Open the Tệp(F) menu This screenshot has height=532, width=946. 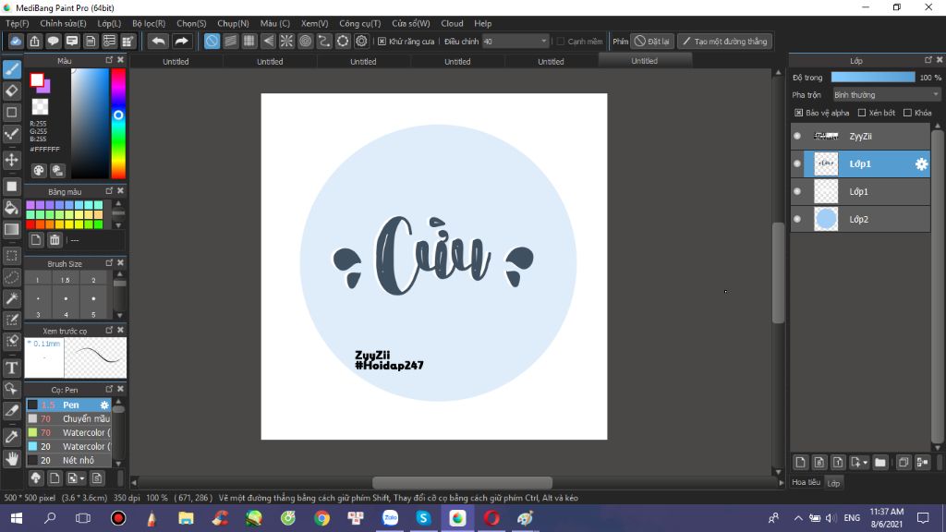(18, 23)
